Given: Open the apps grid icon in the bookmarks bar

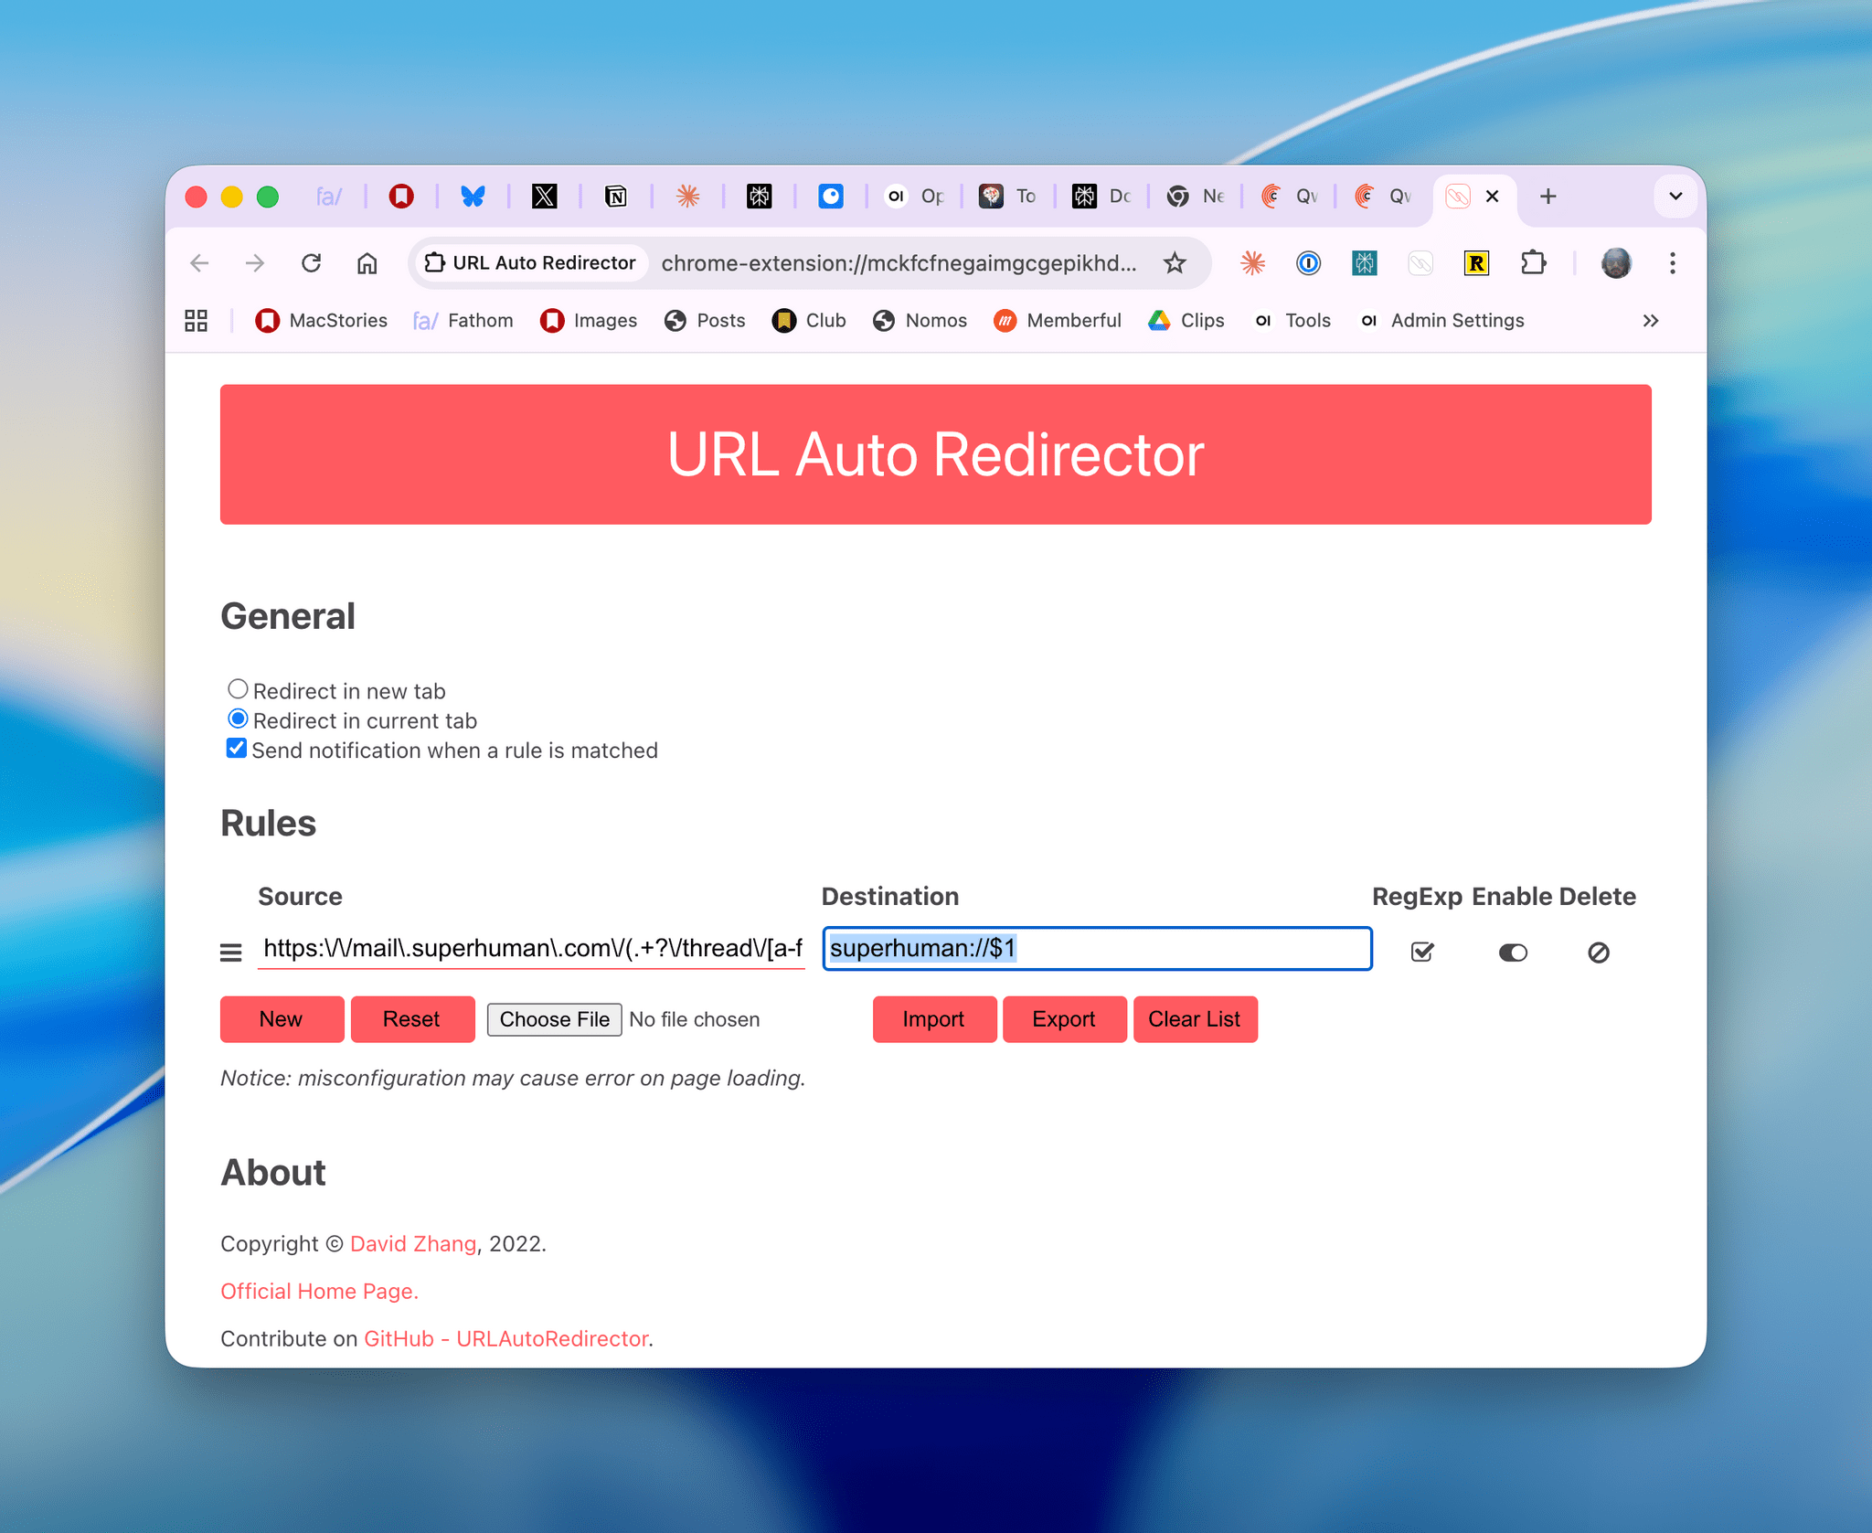Looking at the screenshot, I should pyautogui.click(x=196, y=321).
